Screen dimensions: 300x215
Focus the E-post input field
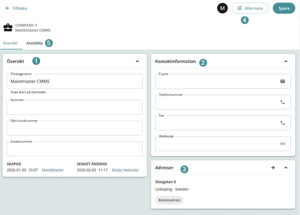tap(223, 81)
